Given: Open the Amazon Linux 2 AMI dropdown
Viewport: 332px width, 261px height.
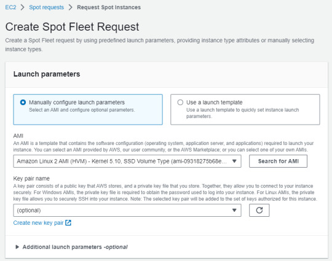Looking at the screenshot, I should coord(127,161).
